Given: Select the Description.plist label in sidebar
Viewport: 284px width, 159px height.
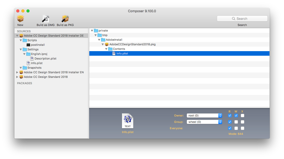Looking at the screenshot, I should click(46, 59).
